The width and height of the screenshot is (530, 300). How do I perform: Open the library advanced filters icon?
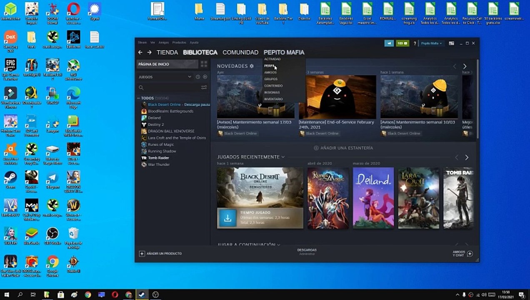204,87
